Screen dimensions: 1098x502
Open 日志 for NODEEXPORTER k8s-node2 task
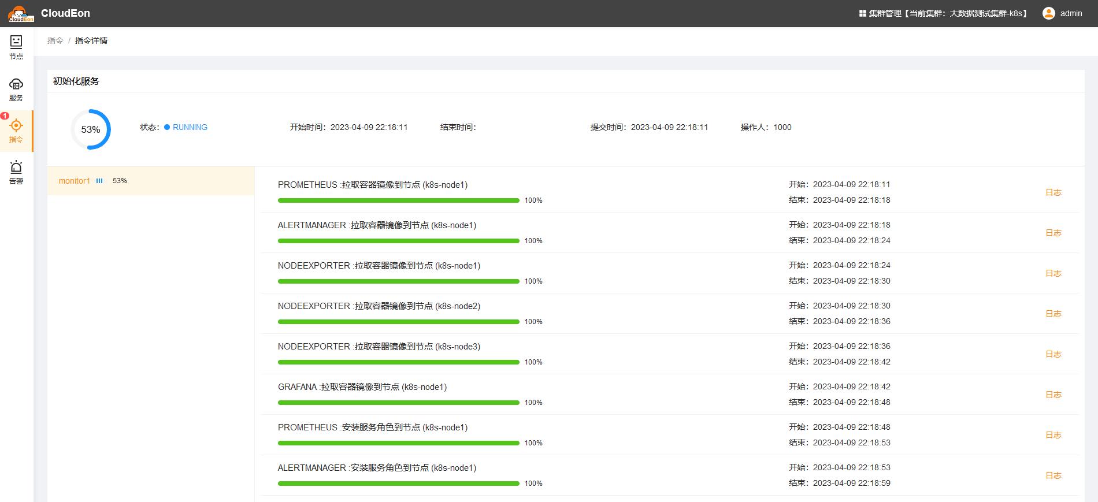coord(1054,314)
